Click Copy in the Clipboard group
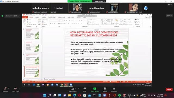Image resolution: width=174 pixels, height=98 pixels. [x=30, y=22]
